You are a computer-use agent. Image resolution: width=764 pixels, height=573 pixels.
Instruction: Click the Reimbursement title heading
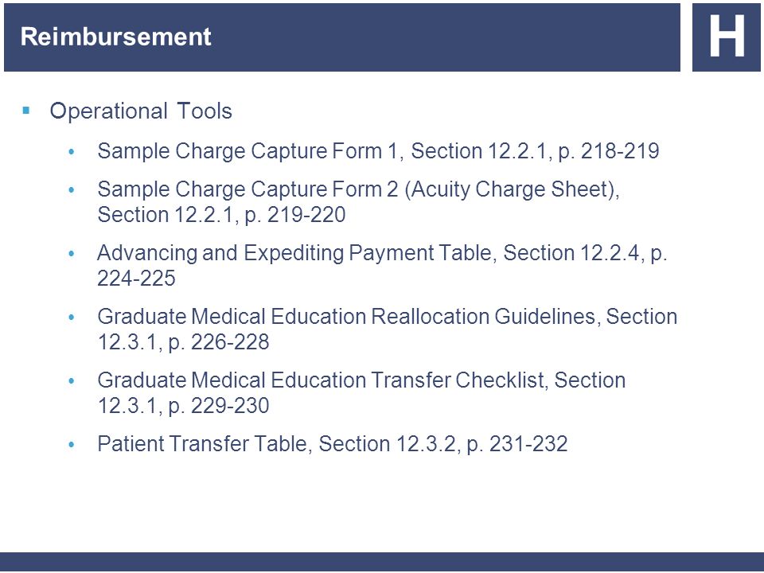point(115,37)
